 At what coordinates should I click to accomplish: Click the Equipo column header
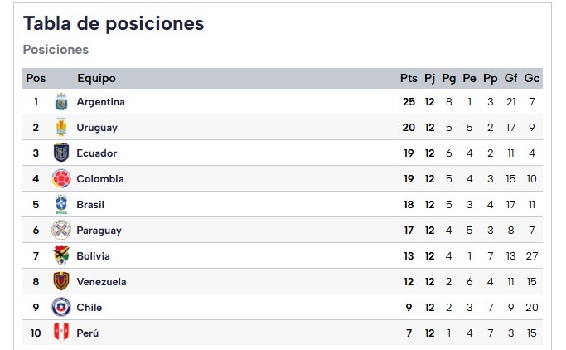point(96,79)
